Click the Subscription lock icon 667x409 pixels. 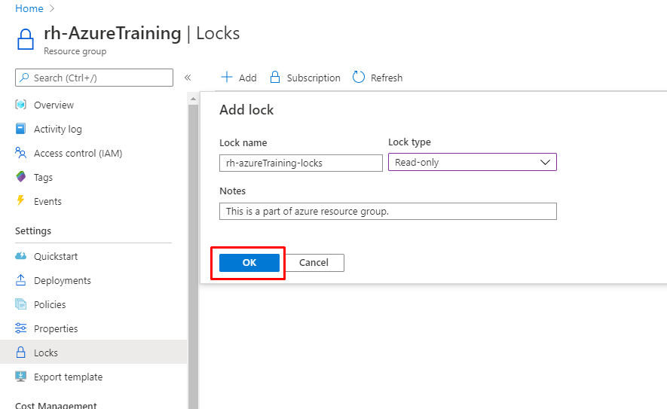point(275,77)
